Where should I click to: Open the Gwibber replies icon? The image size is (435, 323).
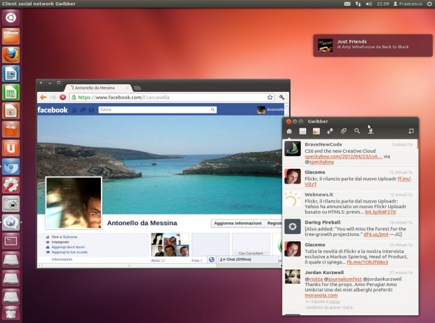pyautogui.click(x=316, y=131)
